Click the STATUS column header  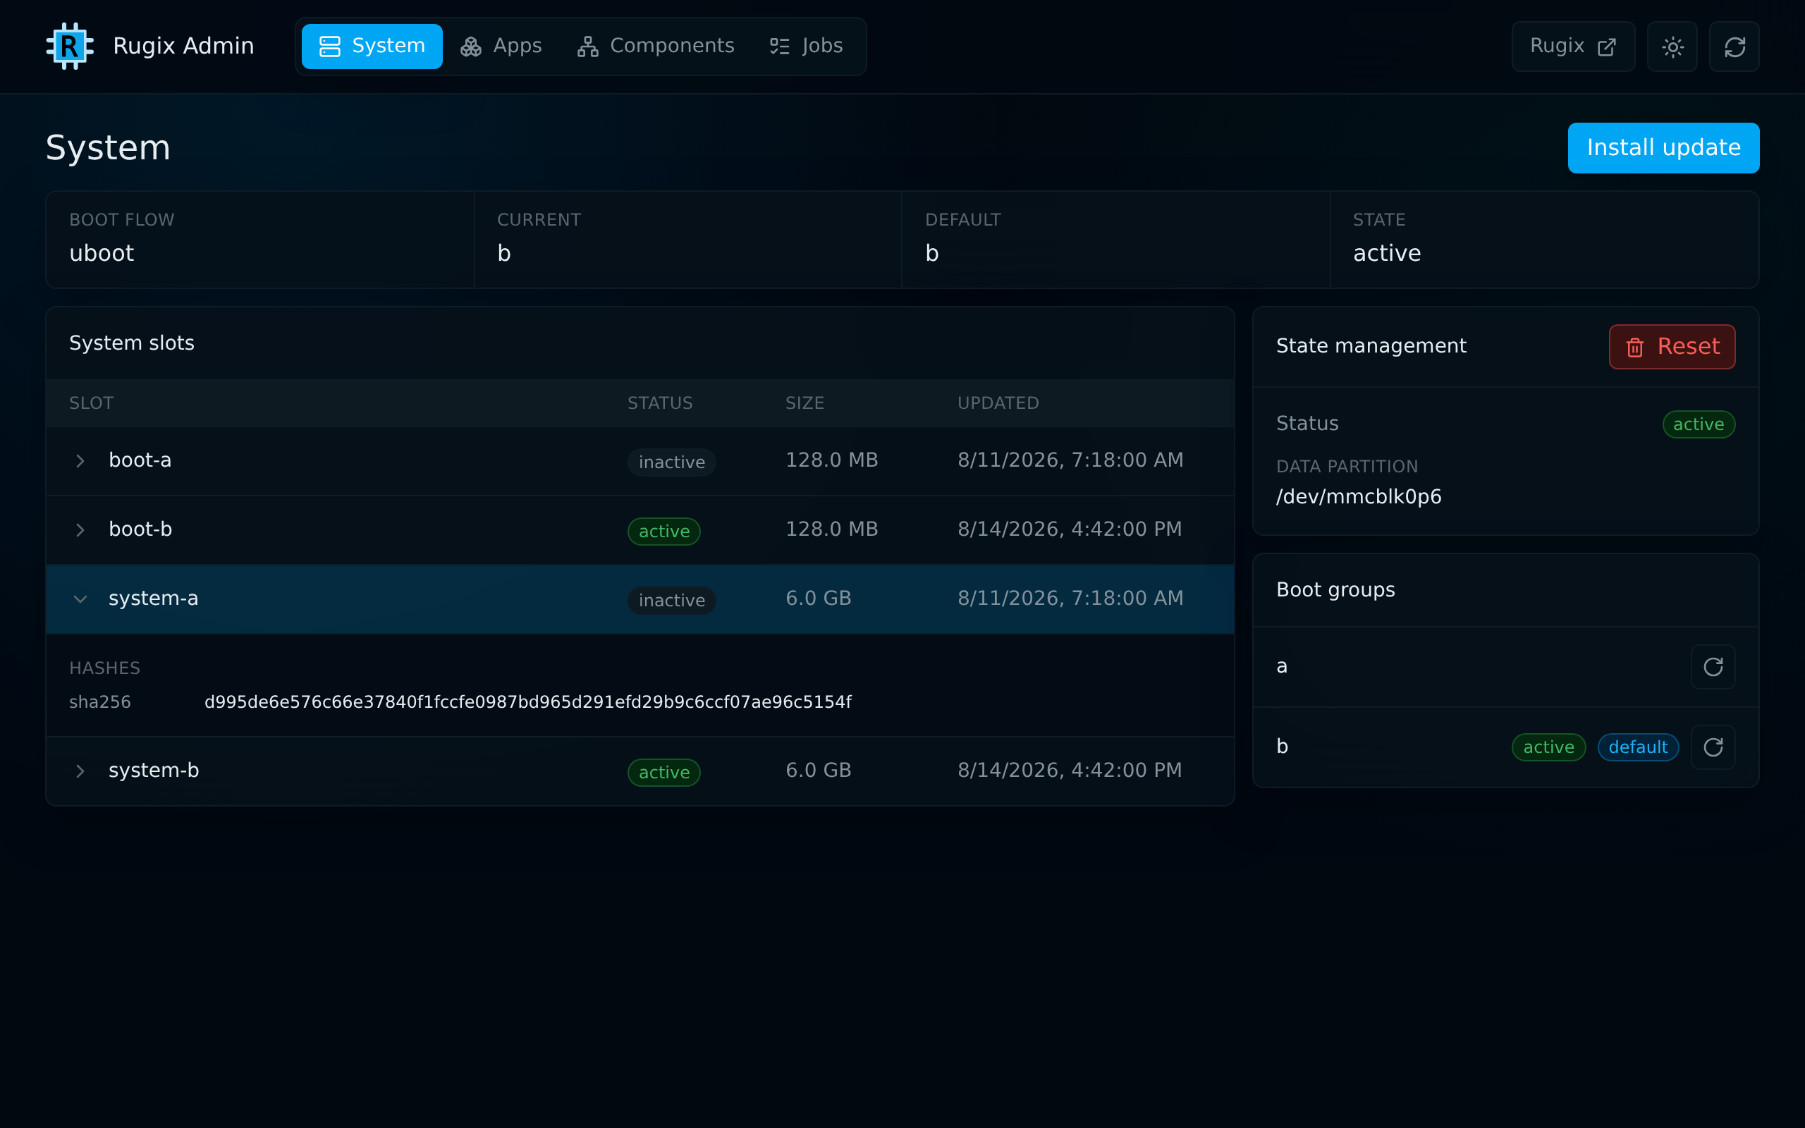tap(659, 403)
